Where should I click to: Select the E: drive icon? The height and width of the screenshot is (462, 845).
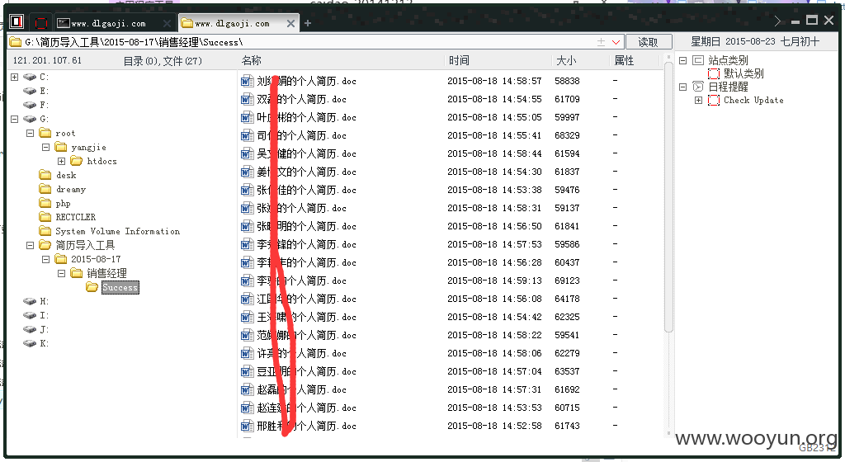pyautogui.click(x=30, y=91)
